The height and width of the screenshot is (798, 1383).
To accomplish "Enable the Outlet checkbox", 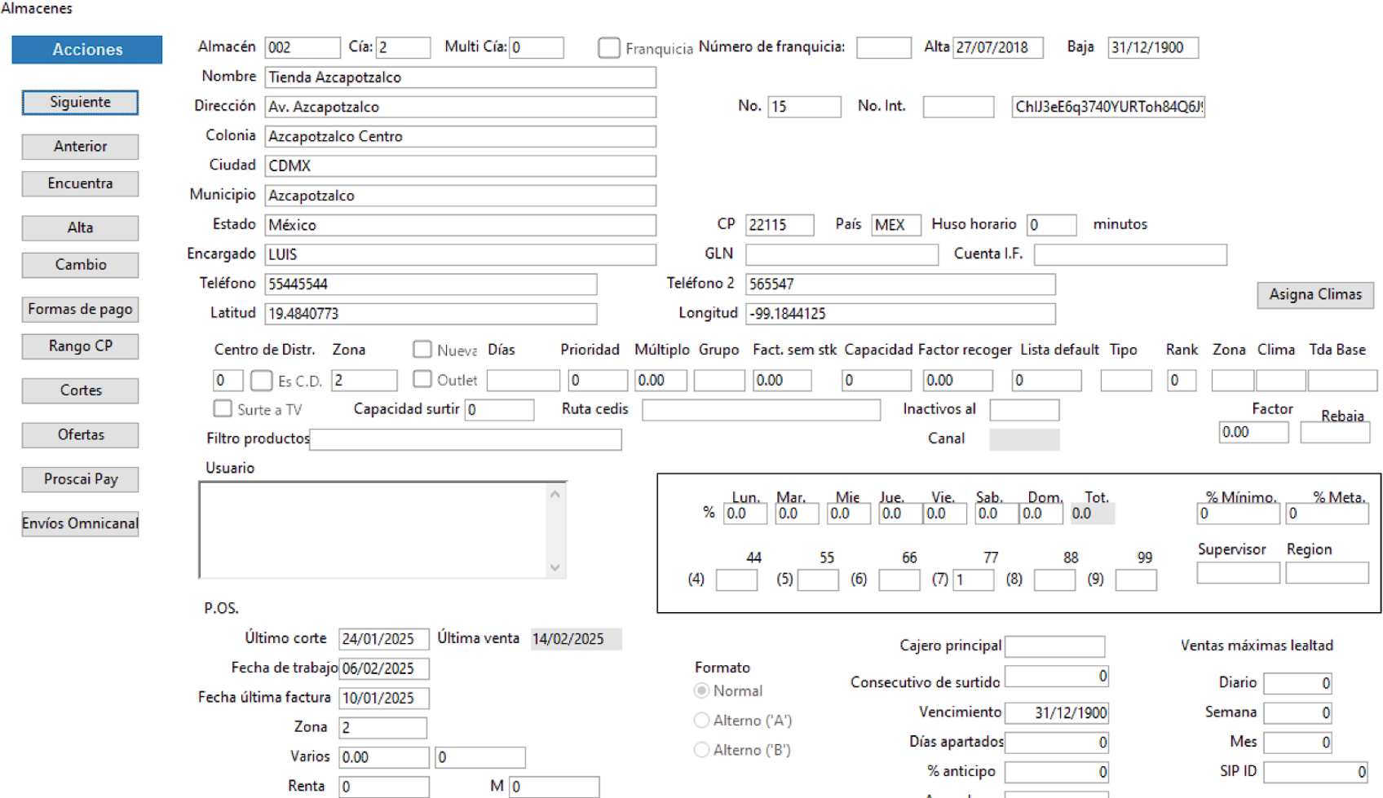I will [x=422, y=379].
